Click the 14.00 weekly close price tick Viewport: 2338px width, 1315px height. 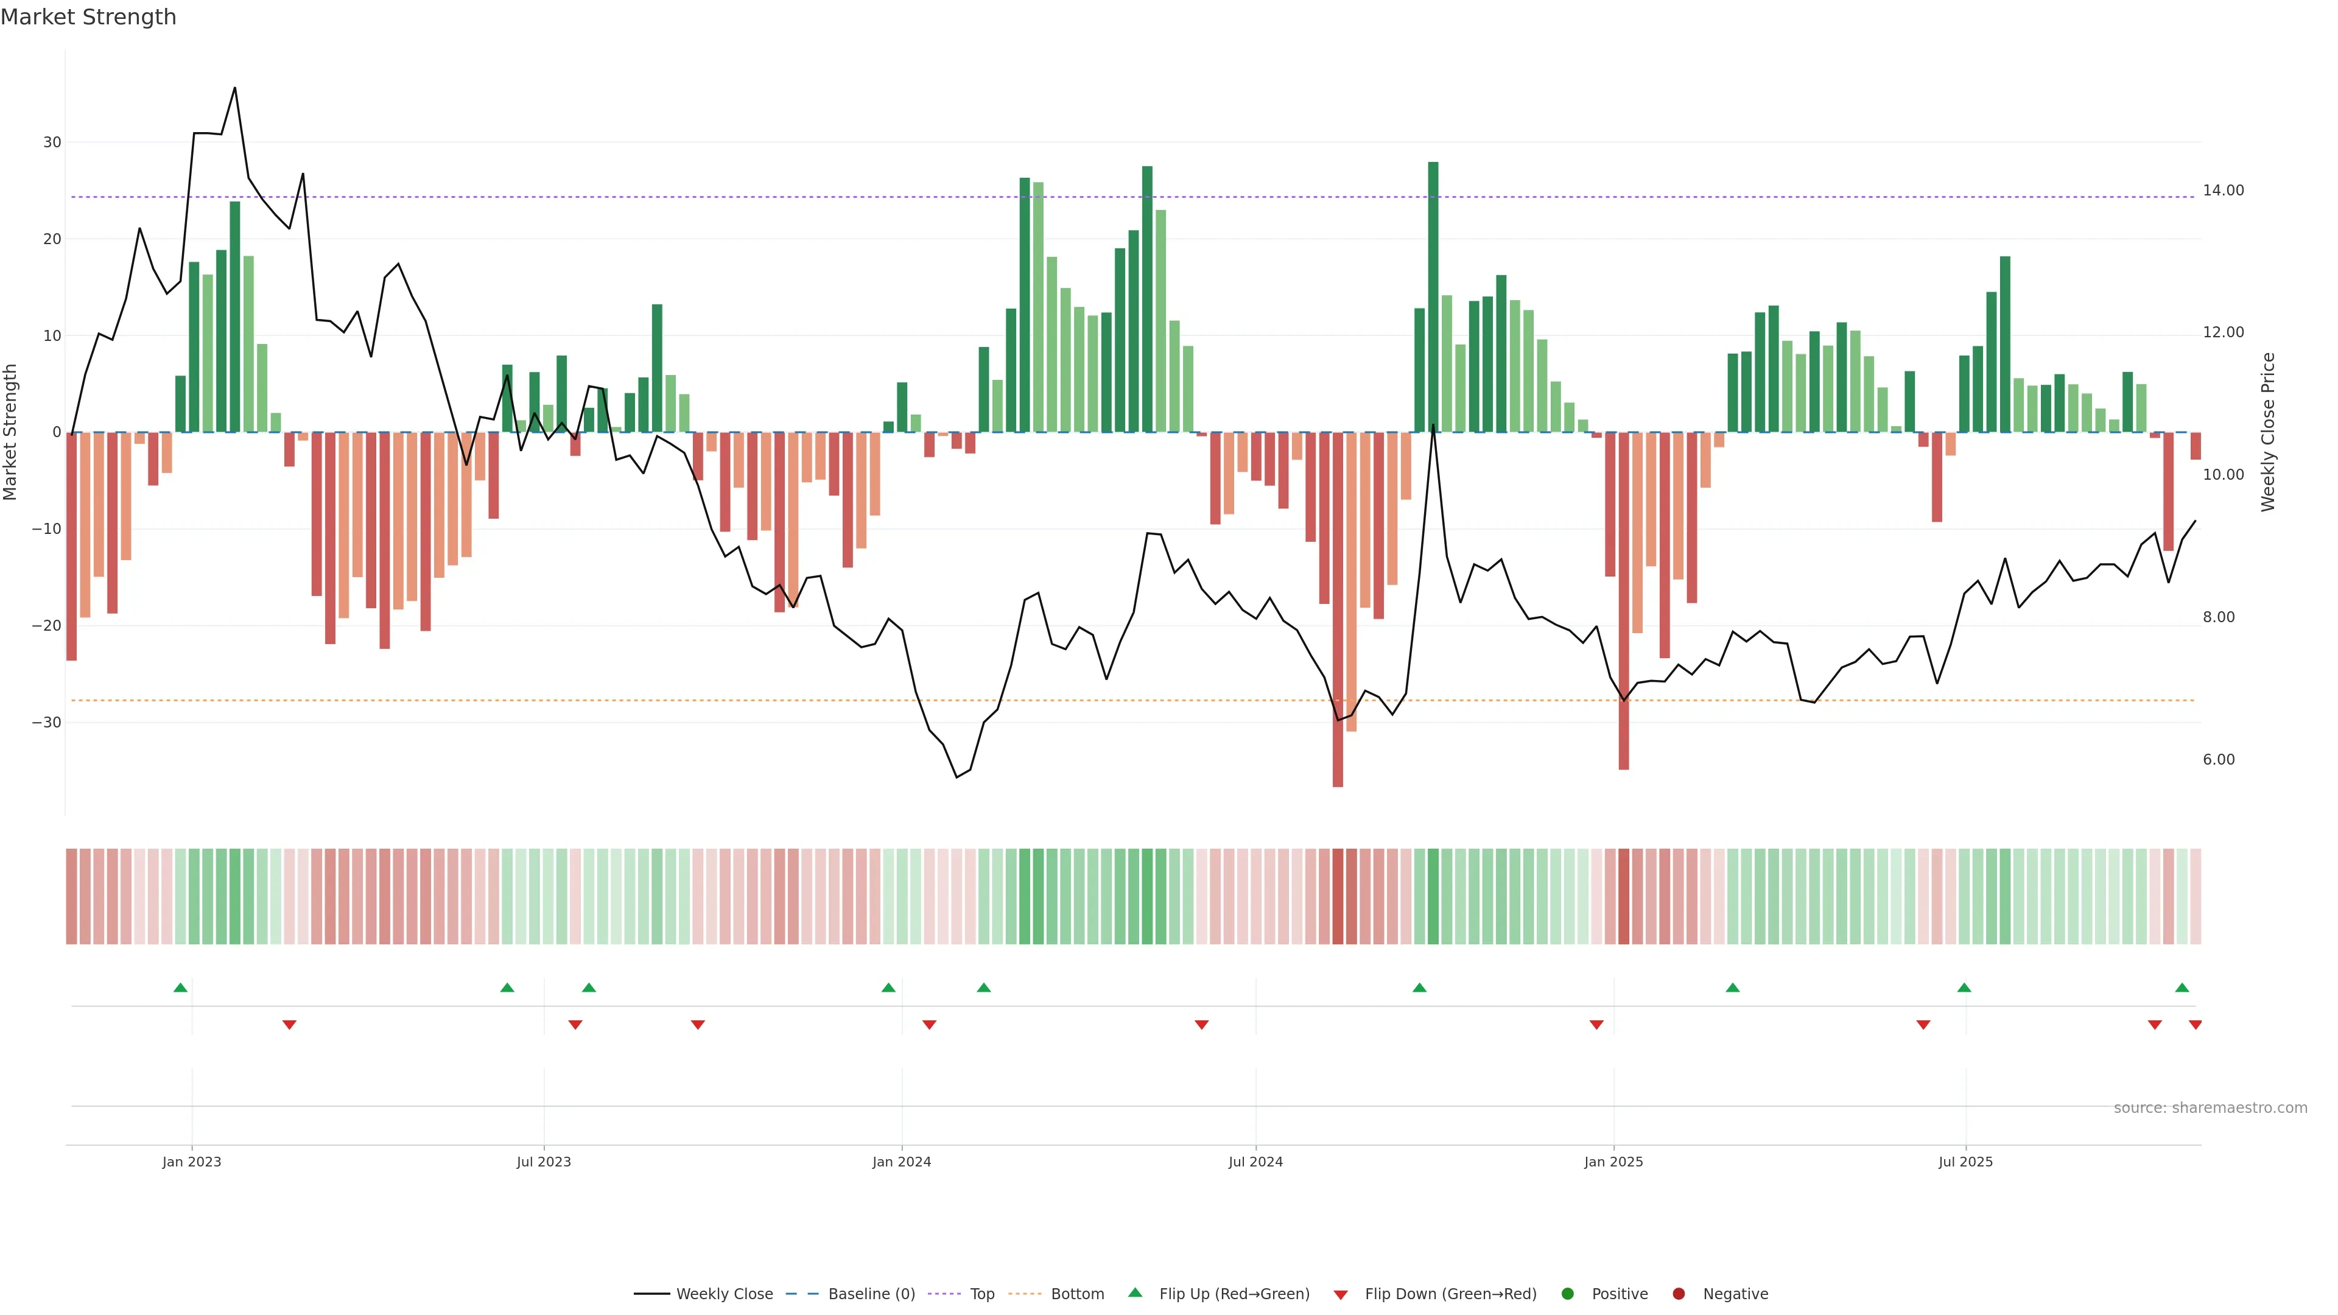click(2223, 191)
